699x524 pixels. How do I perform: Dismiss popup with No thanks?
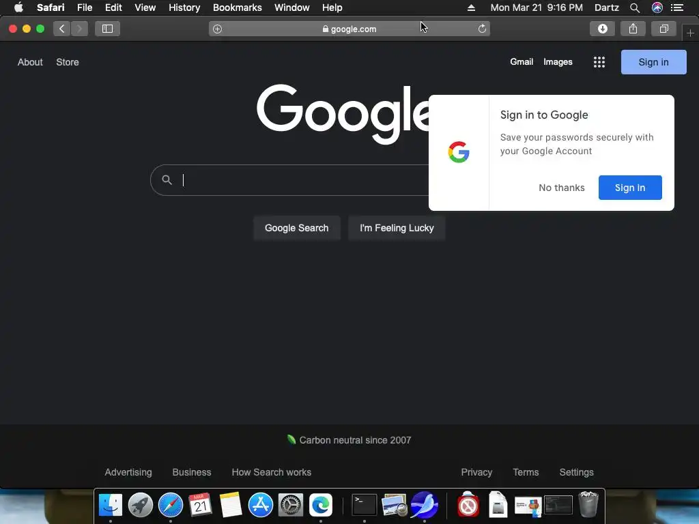coord(562,188)
